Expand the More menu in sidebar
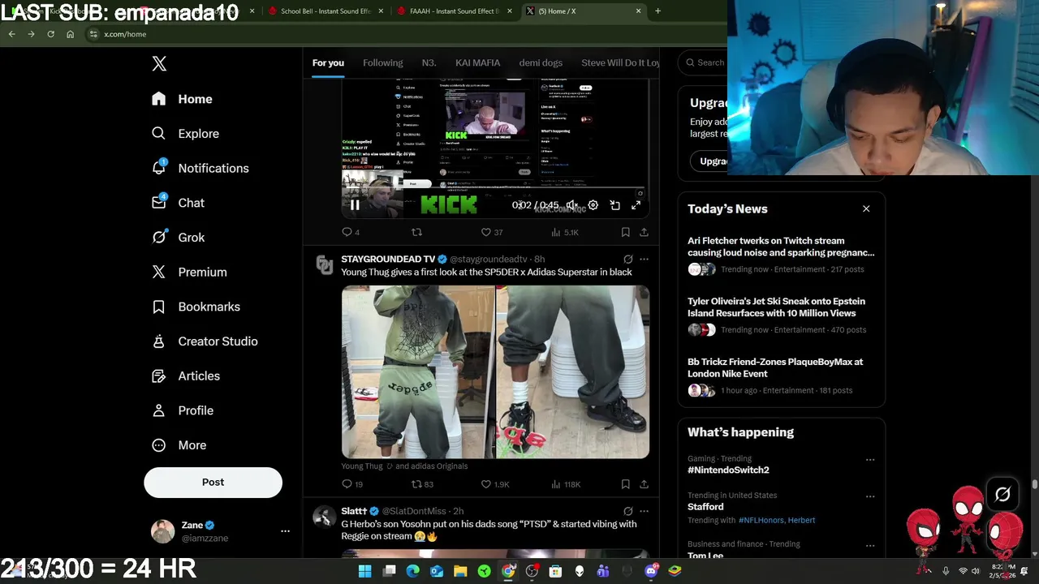 (x=179, y=445)
